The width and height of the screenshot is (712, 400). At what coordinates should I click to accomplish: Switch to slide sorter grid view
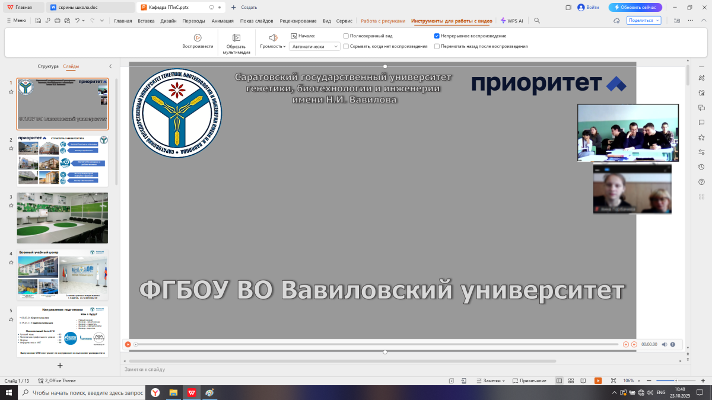coord(571,380)
